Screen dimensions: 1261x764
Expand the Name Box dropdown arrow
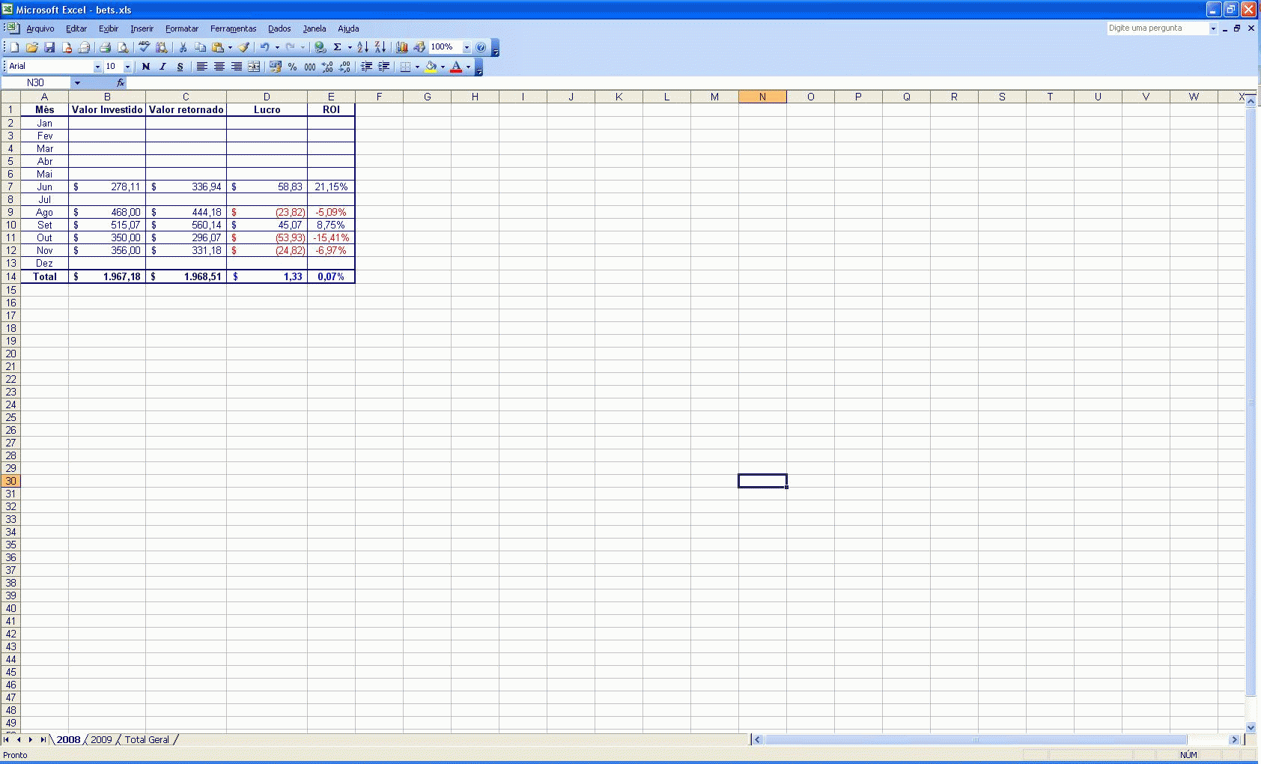tap(77, 82)
